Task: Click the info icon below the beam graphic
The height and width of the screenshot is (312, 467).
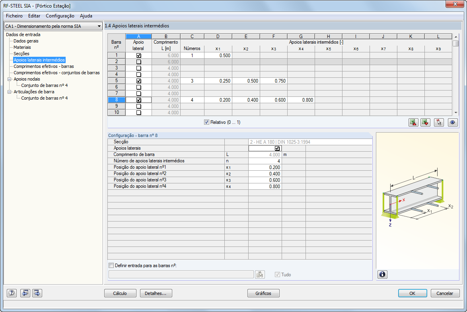Action: (382, 274)
